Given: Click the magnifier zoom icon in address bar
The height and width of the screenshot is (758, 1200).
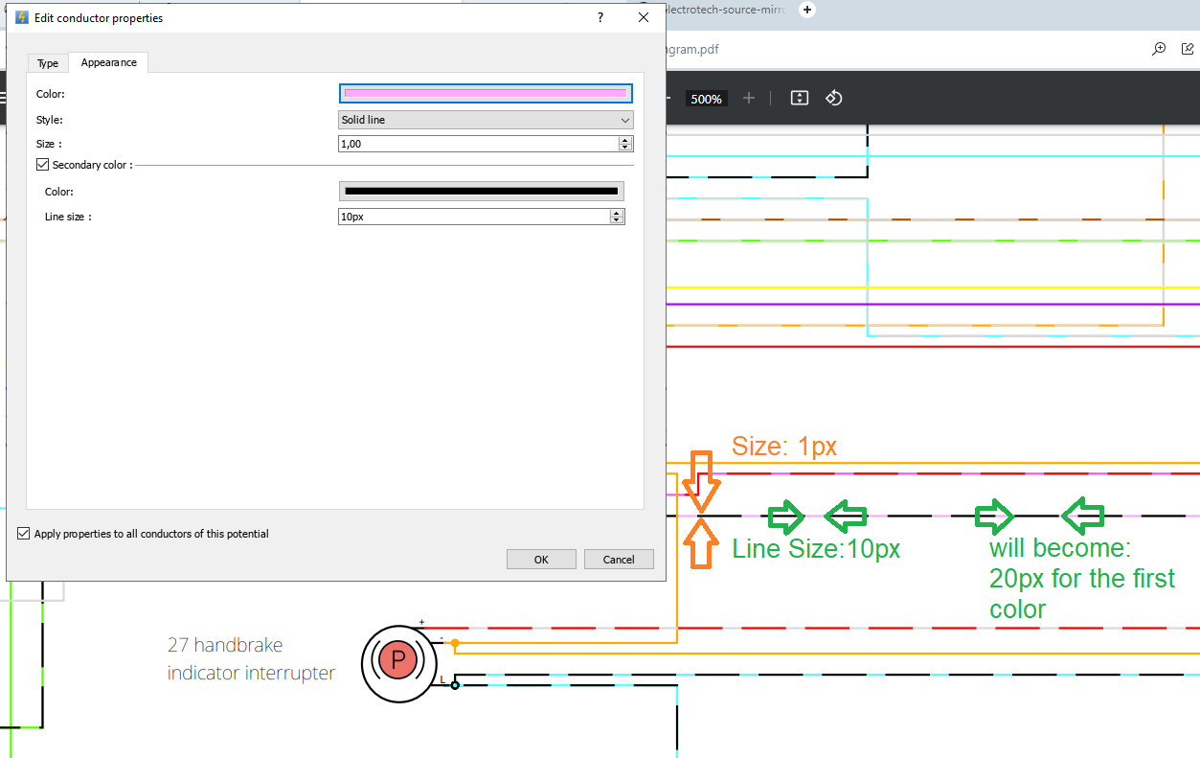Looking at the screenshot, I should click(1159, 49).
